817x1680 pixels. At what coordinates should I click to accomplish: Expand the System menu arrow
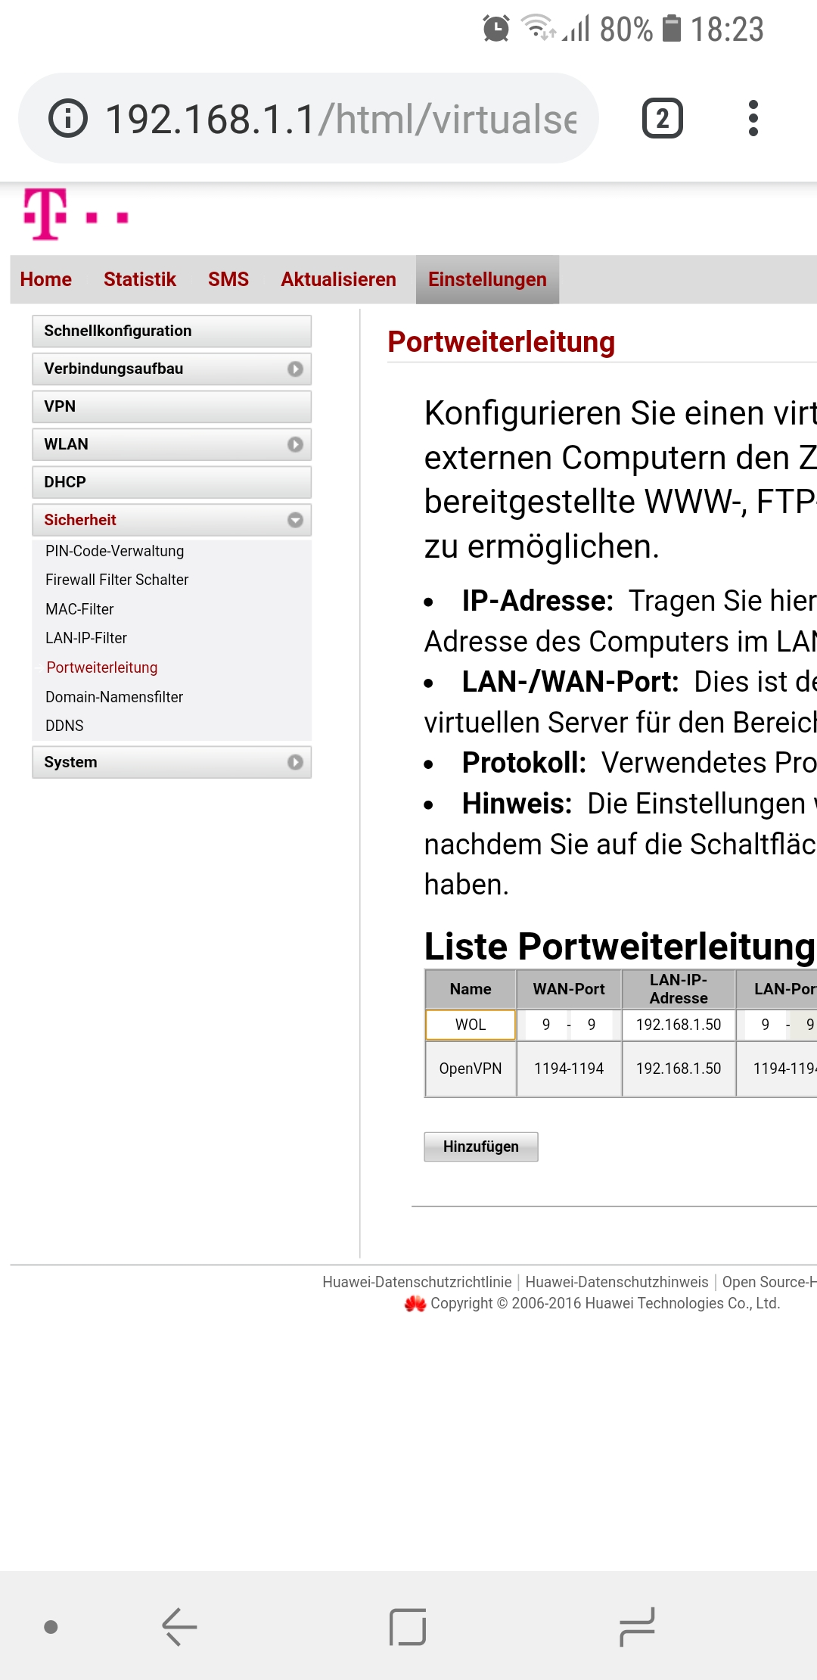pyautogui.click(x=295, y=762)
